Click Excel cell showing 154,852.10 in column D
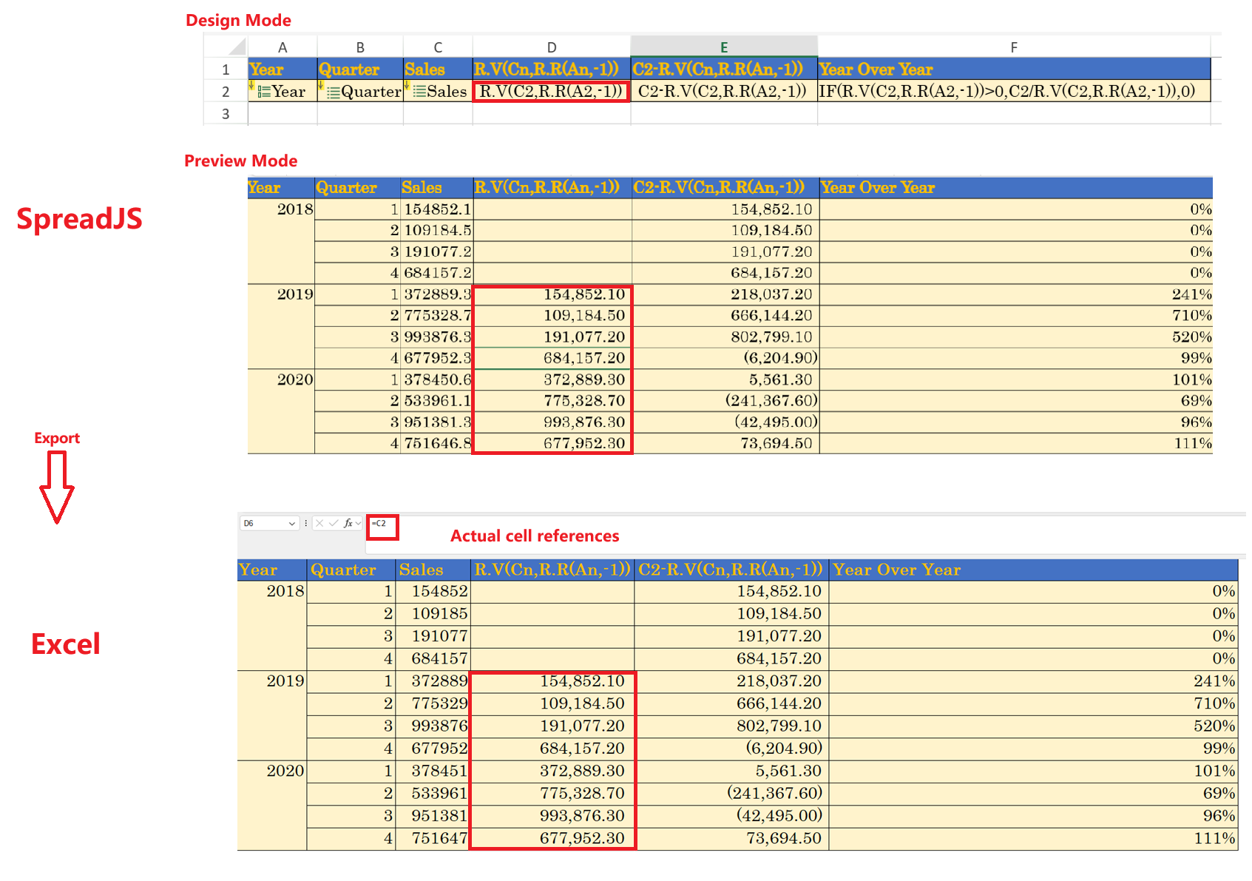 tap(552, 681)
